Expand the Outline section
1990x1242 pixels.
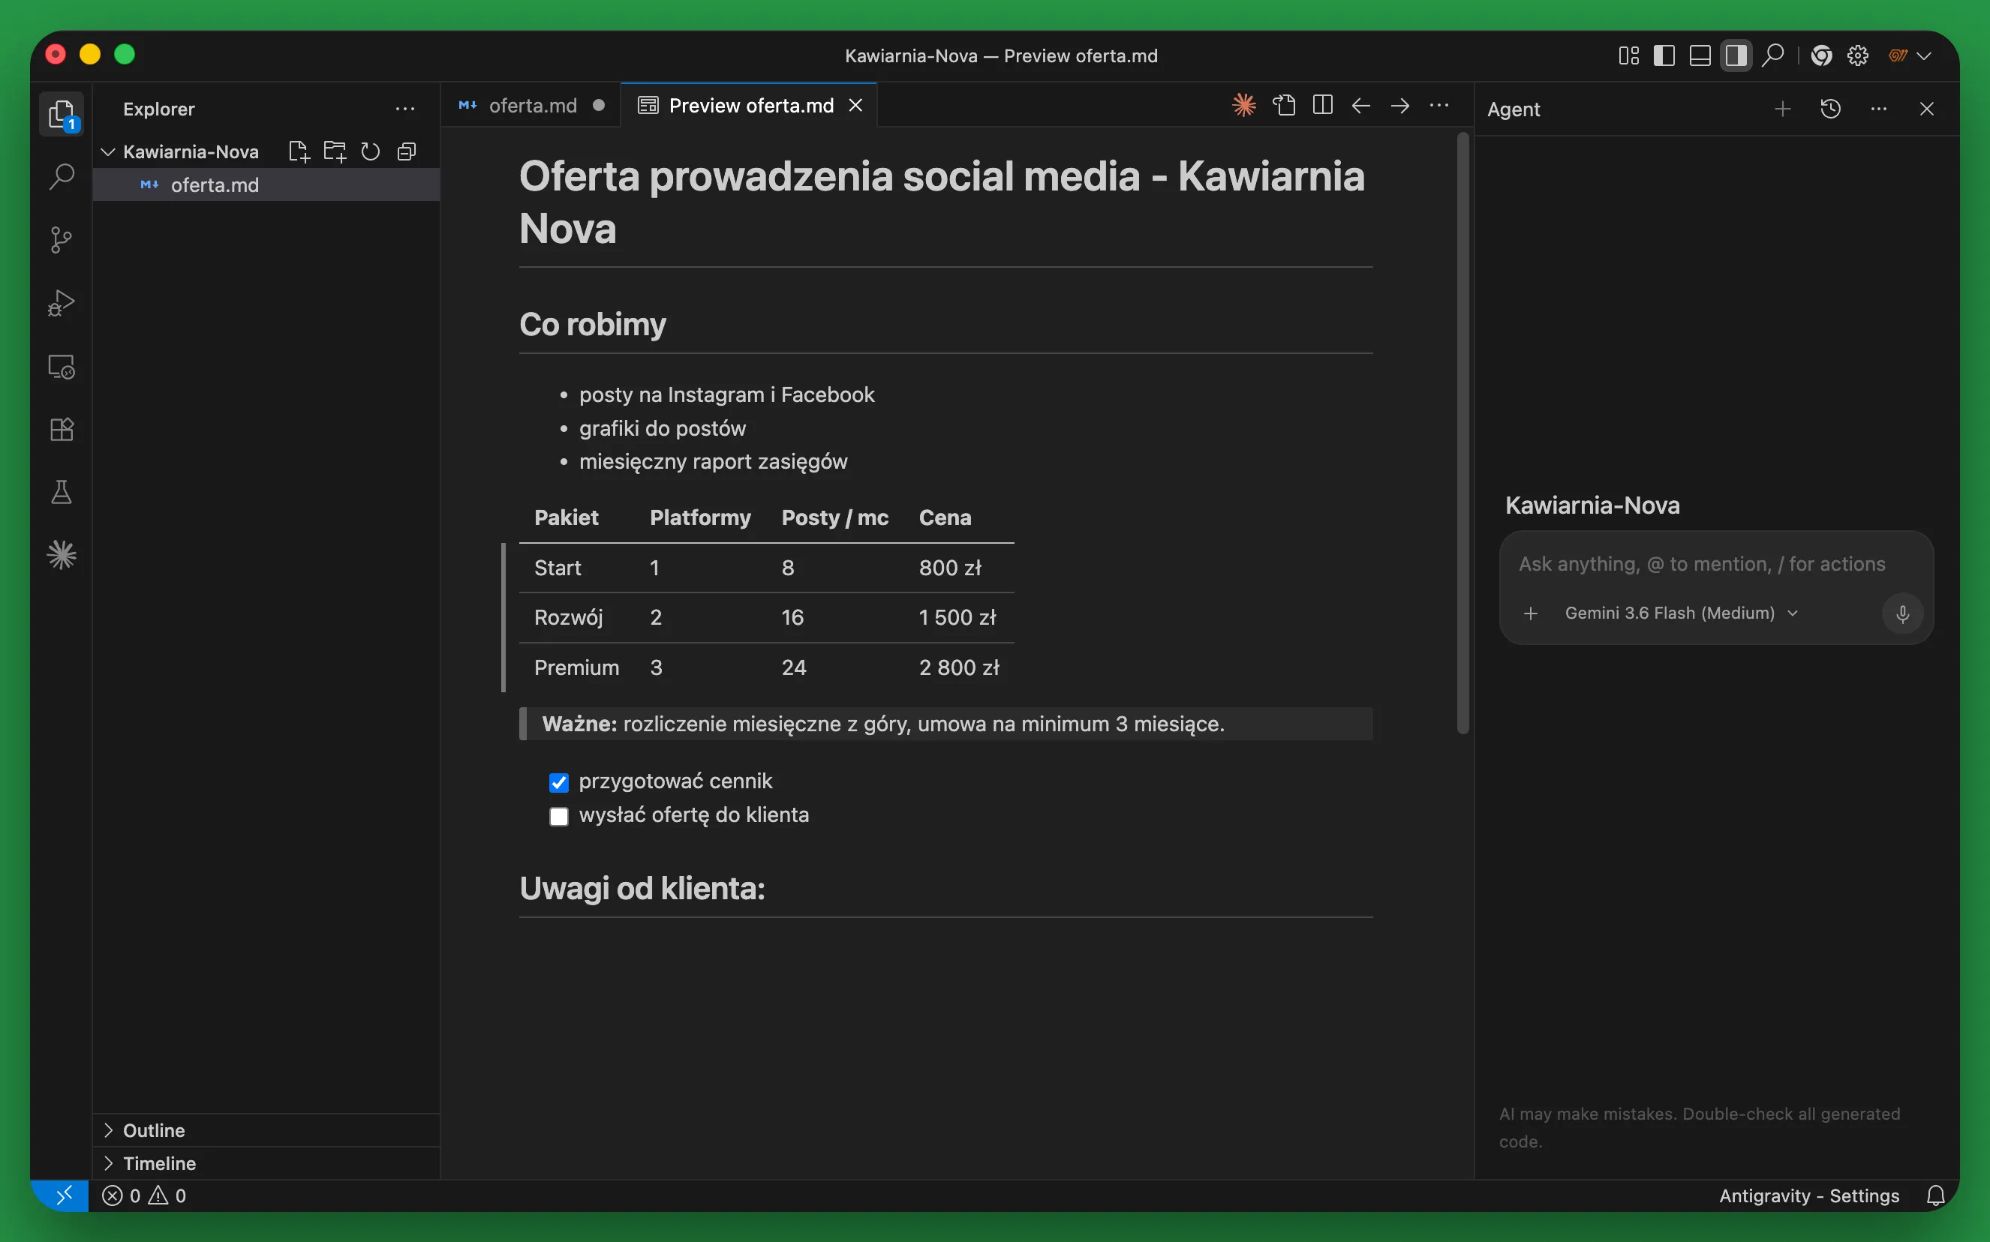[266, 1130]
